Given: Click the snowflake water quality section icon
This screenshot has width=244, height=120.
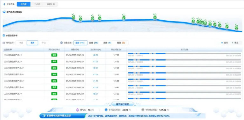Looking at the screenshot, I should click(4, 36).
